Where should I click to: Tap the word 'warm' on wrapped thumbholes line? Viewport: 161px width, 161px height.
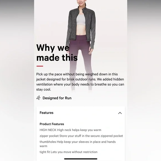coord(43,146)
